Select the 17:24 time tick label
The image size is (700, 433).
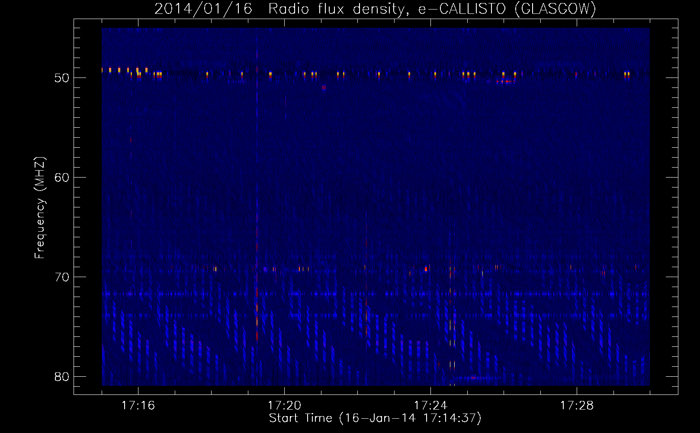click(x=430, y=406)
